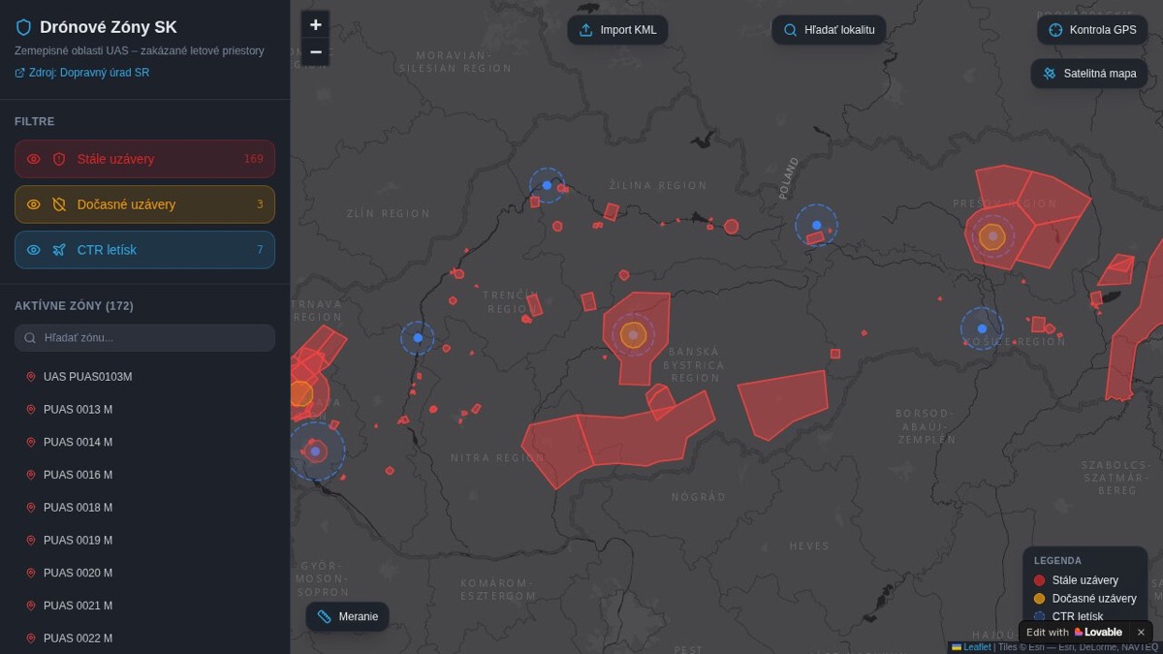
Task: Activate the Meranie measuring tool
Action: [348, 616]
